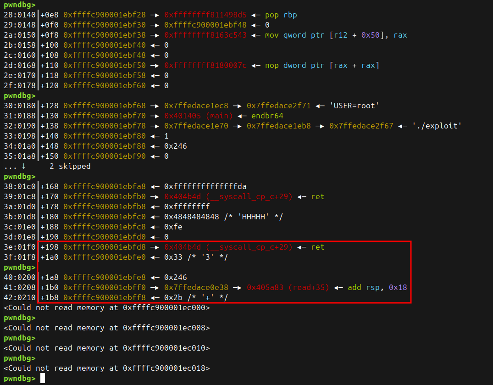Click the 'pop rbp' instruction text
The width and height of the screenshot is (493, 385).
pyautogui.click(x=281, y=15)
